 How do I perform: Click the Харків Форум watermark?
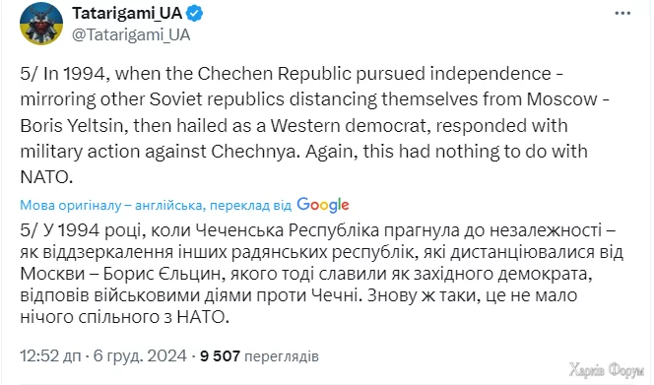click(x=607, y=370)
